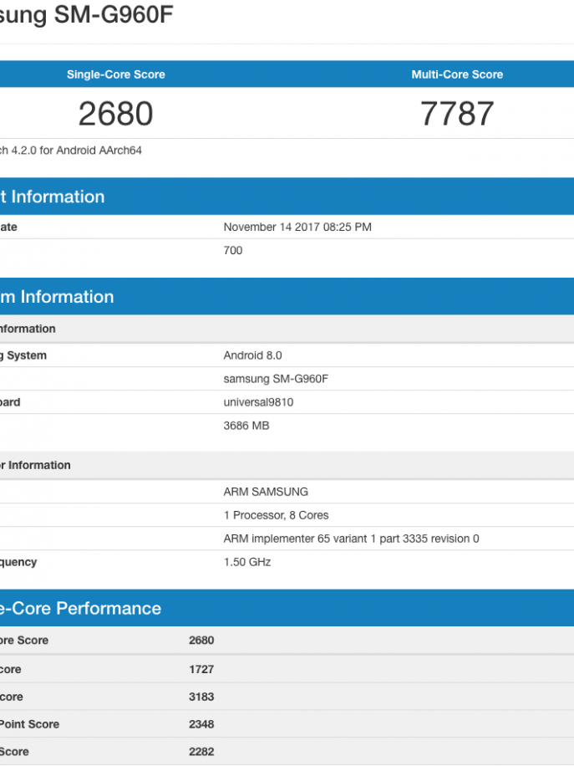Viewport: 574px width, 766px height.
Task: Click the ARM implementer 65 variant text
Action: click(x=351, y=539)
